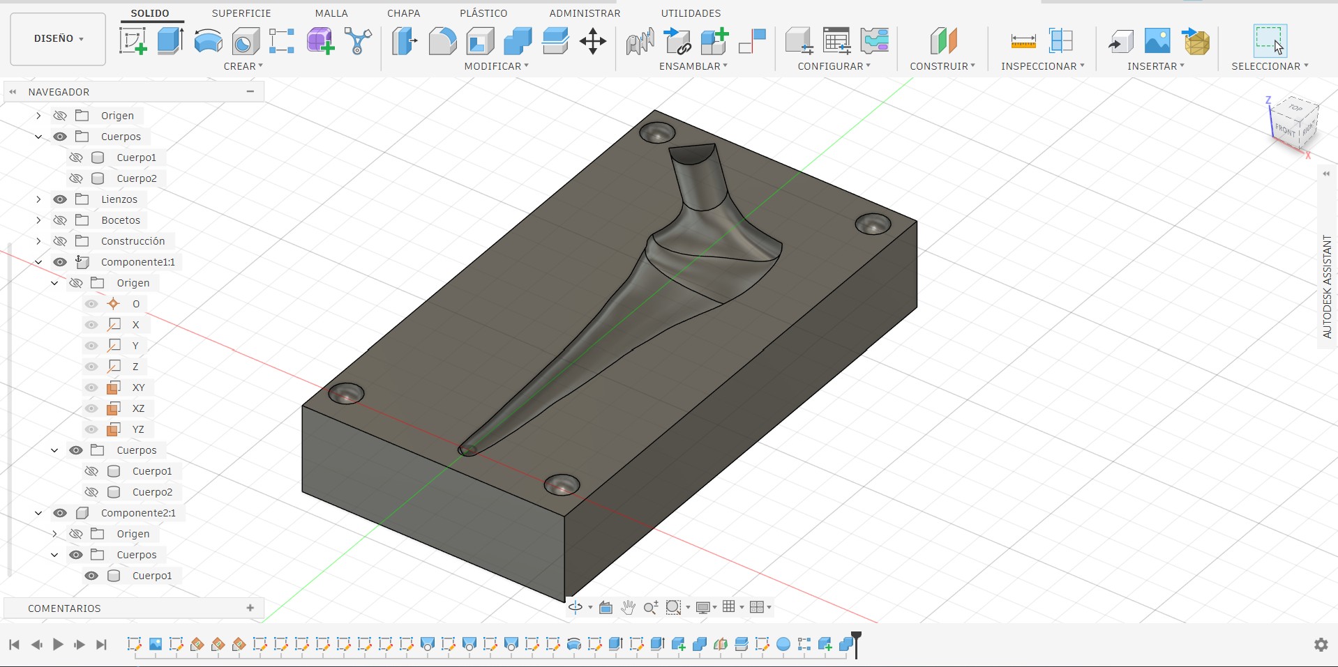The image size is (1338, 667).
Task: Select the Extrude tool icon
Action: (x=170, y=41)
